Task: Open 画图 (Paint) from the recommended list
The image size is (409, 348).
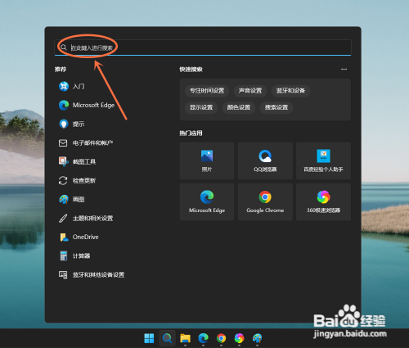Action: [72, 199]
